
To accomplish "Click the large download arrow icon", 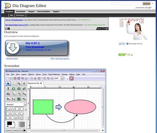I will tap(13, 47).
